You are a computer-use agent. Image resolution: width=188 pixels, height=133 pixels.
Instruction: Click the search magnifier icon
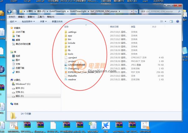pyautogui.click(x=179, y=12)
